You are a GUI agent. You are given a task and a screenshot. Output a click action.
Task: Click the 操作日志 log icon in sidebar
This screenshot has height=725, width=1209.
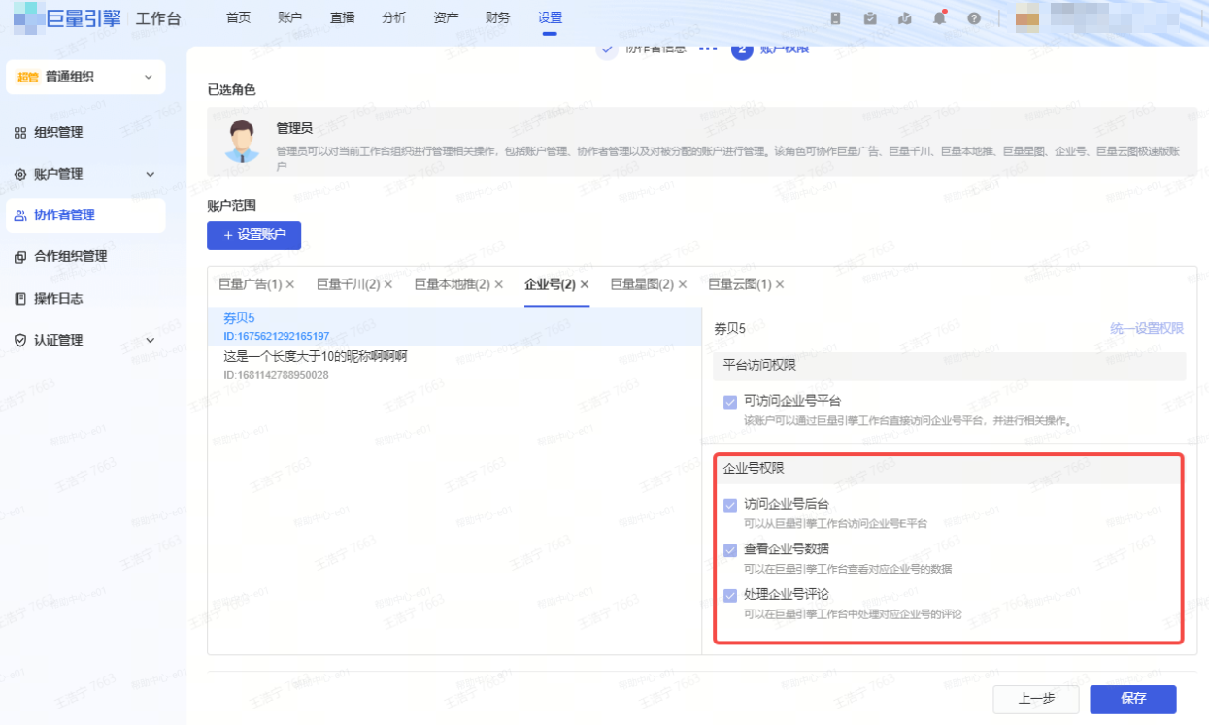click(x=20, y=299)
